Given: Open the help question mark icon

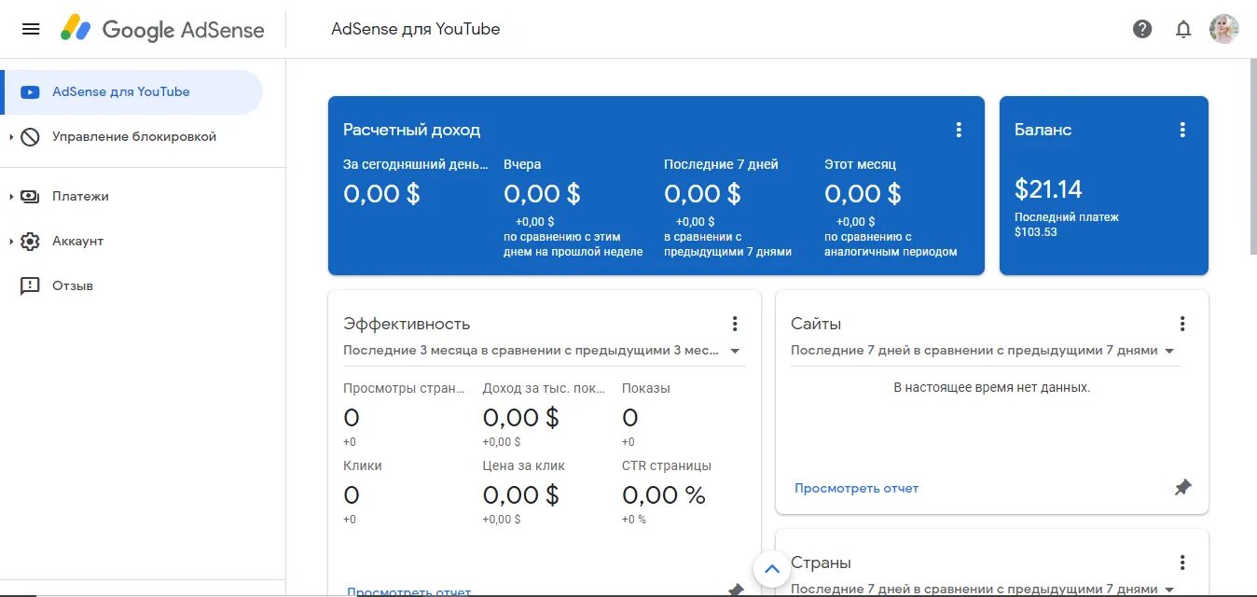Looking at the screenshot, I should (x=1142, y=29).
